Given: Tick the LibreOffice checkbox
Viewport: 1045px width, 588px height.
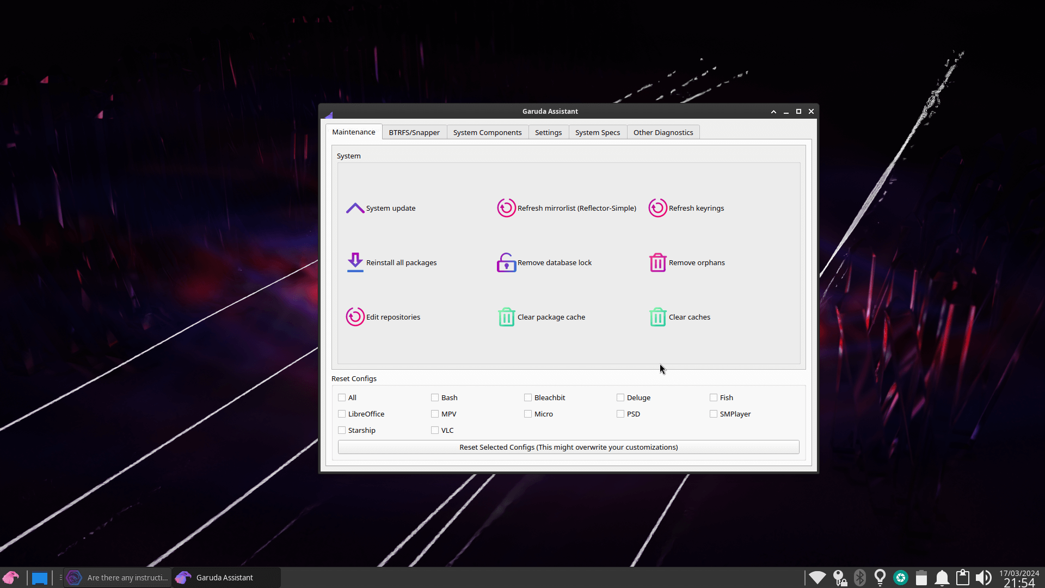Looking at the screenshot, I should pyautogui.click(x=342, y=414).
